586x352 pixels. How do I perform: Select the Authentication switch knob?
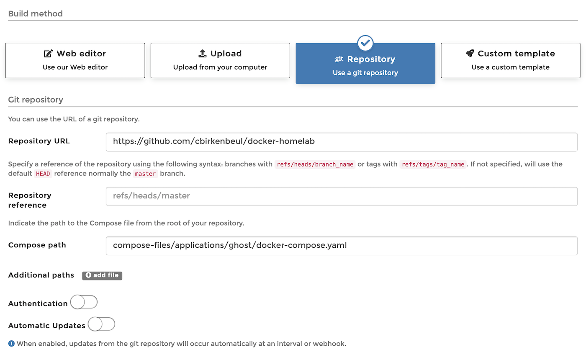77,302
